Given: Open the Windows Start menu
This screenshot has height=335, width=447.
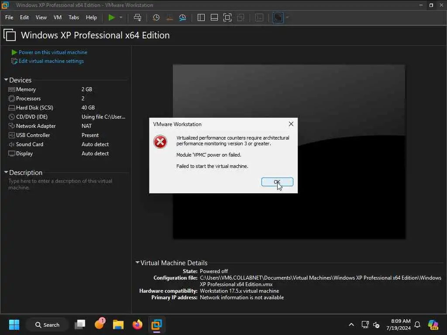Looking at the screenshot, I should point(14,325).
